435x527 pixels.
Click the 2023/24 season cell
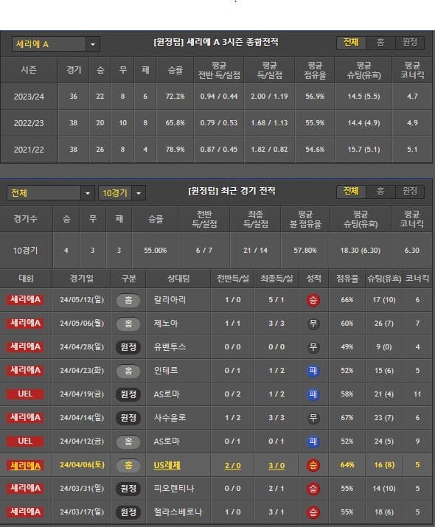[29, 97]
